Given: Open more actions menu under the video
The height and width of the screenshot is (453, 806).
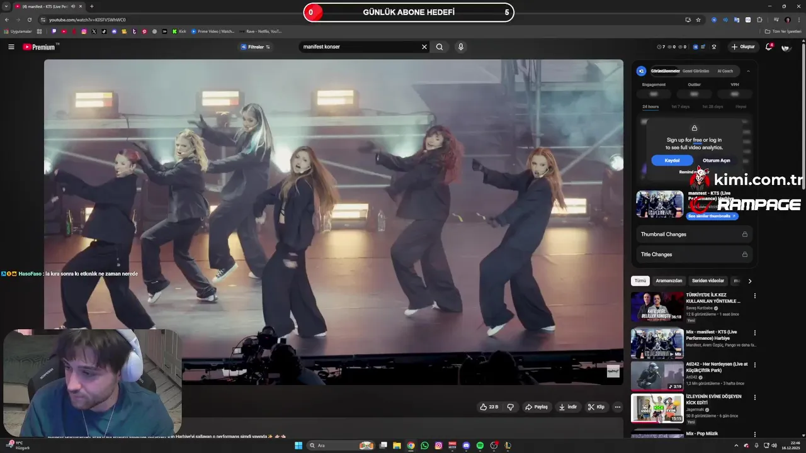Looking at the screenshot, I should [x=618, y=407].
